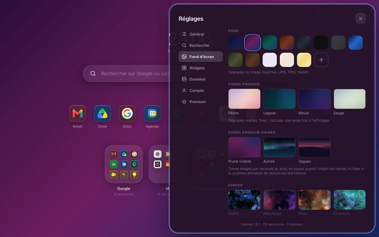Choose the yellow background swatch

304,60
